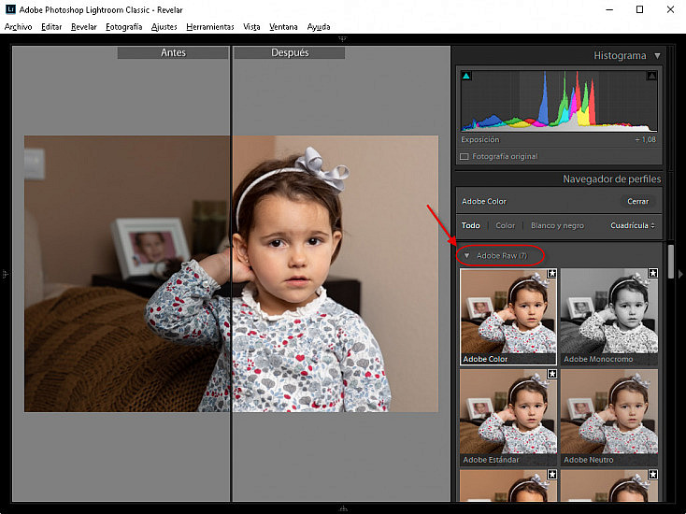Open the Cuadrícula view dropdown
The image size is (686, 514).
coord(633,225)
